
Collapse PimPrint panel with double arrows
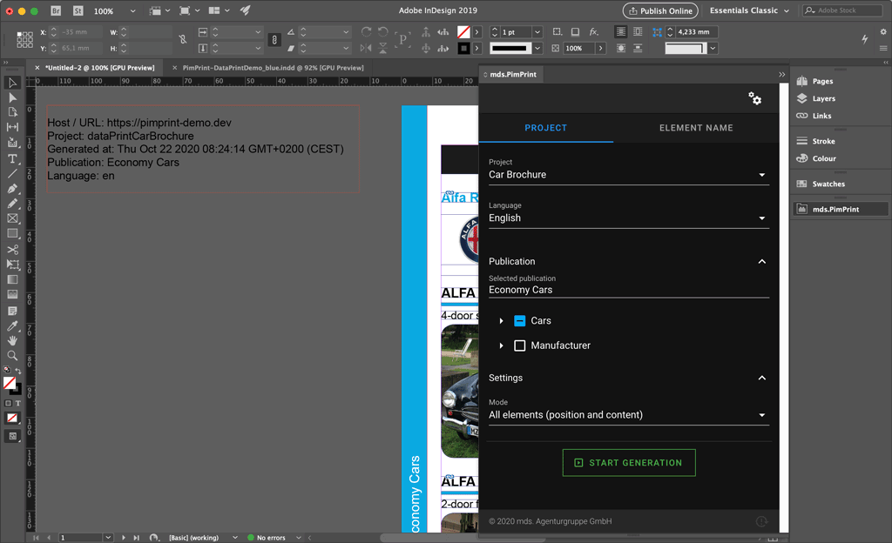click(x=781, y=75)
